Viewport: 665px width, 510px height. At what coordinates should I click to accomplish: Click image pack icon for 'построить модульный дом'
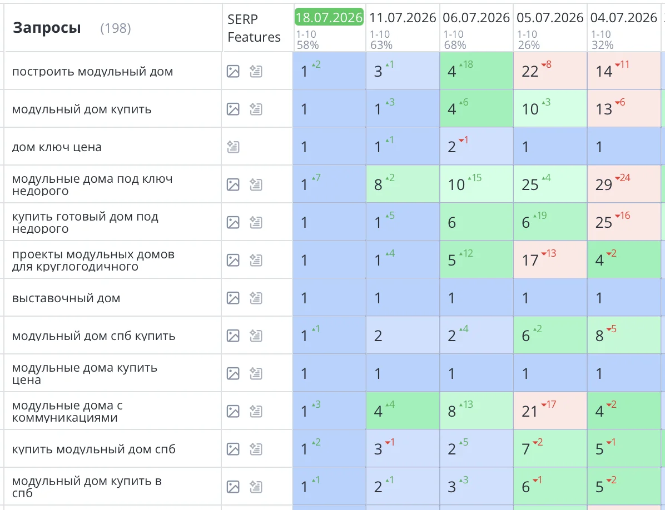[233, 71]
